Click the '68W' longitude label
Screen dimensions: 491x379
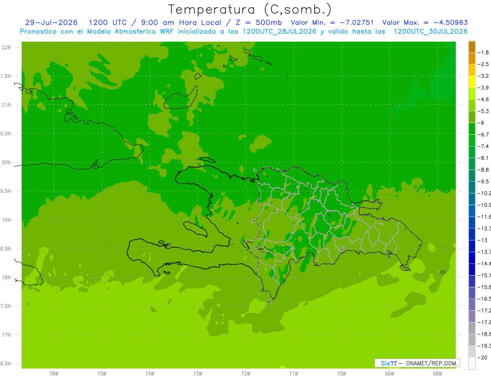tap(437, 373)
